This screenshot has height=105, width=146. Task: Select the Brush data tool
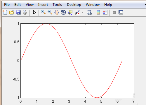pyautogui.click(x=77, y=12)
